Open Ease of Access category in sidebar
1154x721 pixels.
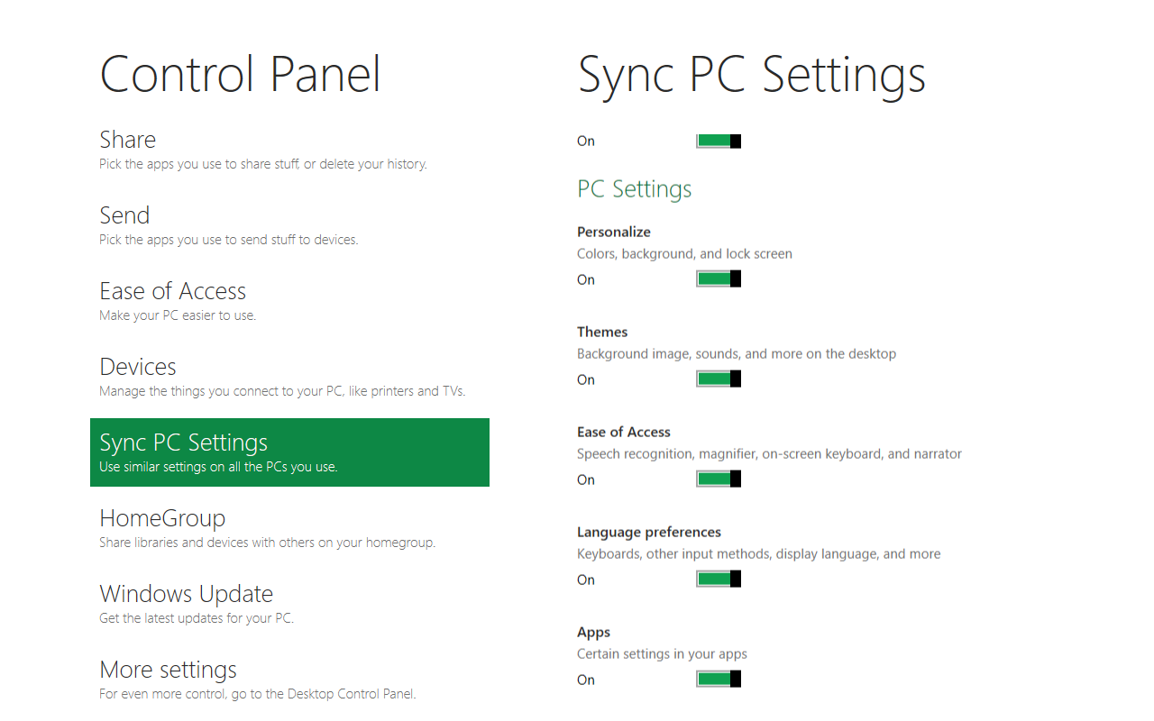pos(172,292)
